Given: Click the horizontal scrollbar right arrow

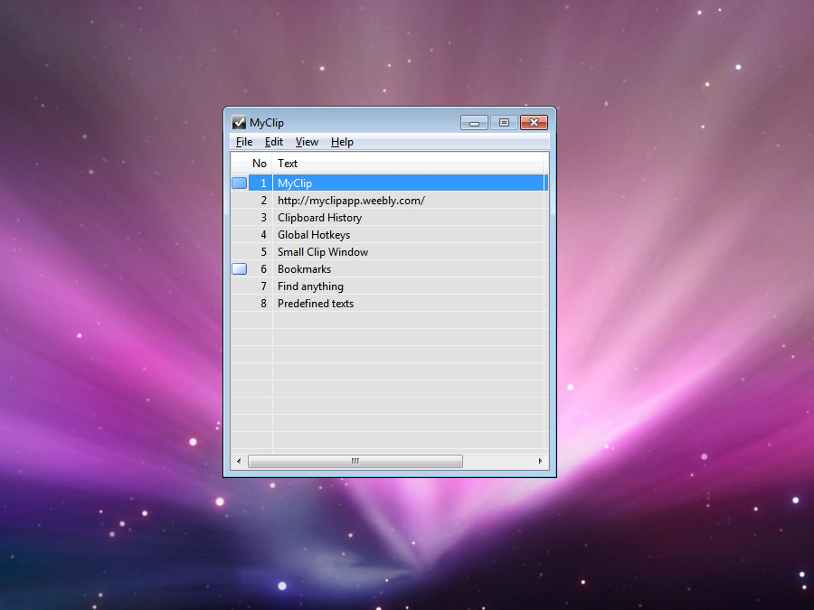Looking at the screenshot, I should tap(541, 461).
